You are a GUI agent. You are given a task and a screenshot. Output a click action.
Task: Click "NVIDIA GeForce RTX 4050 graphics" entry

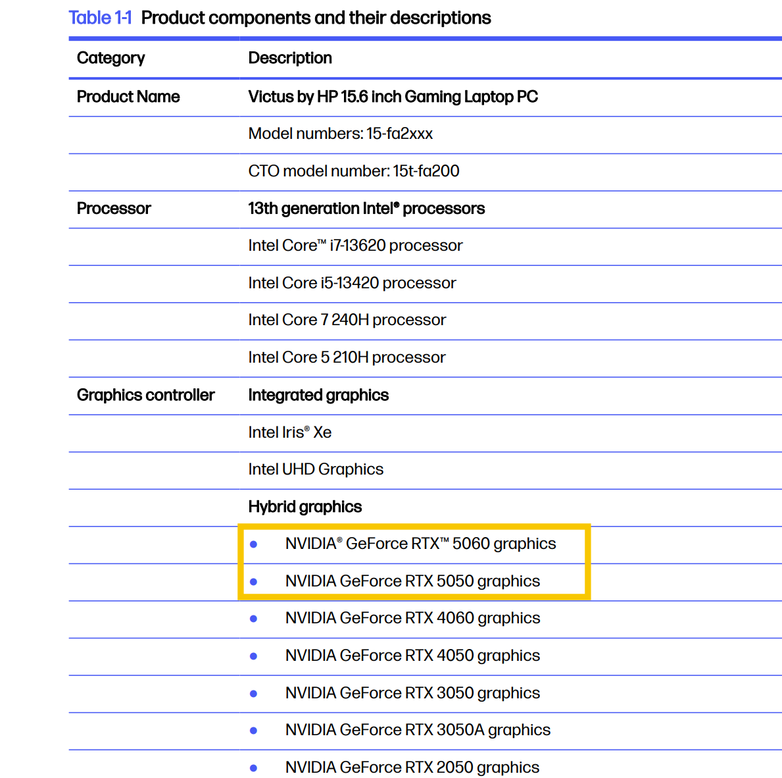click(412, 656)
